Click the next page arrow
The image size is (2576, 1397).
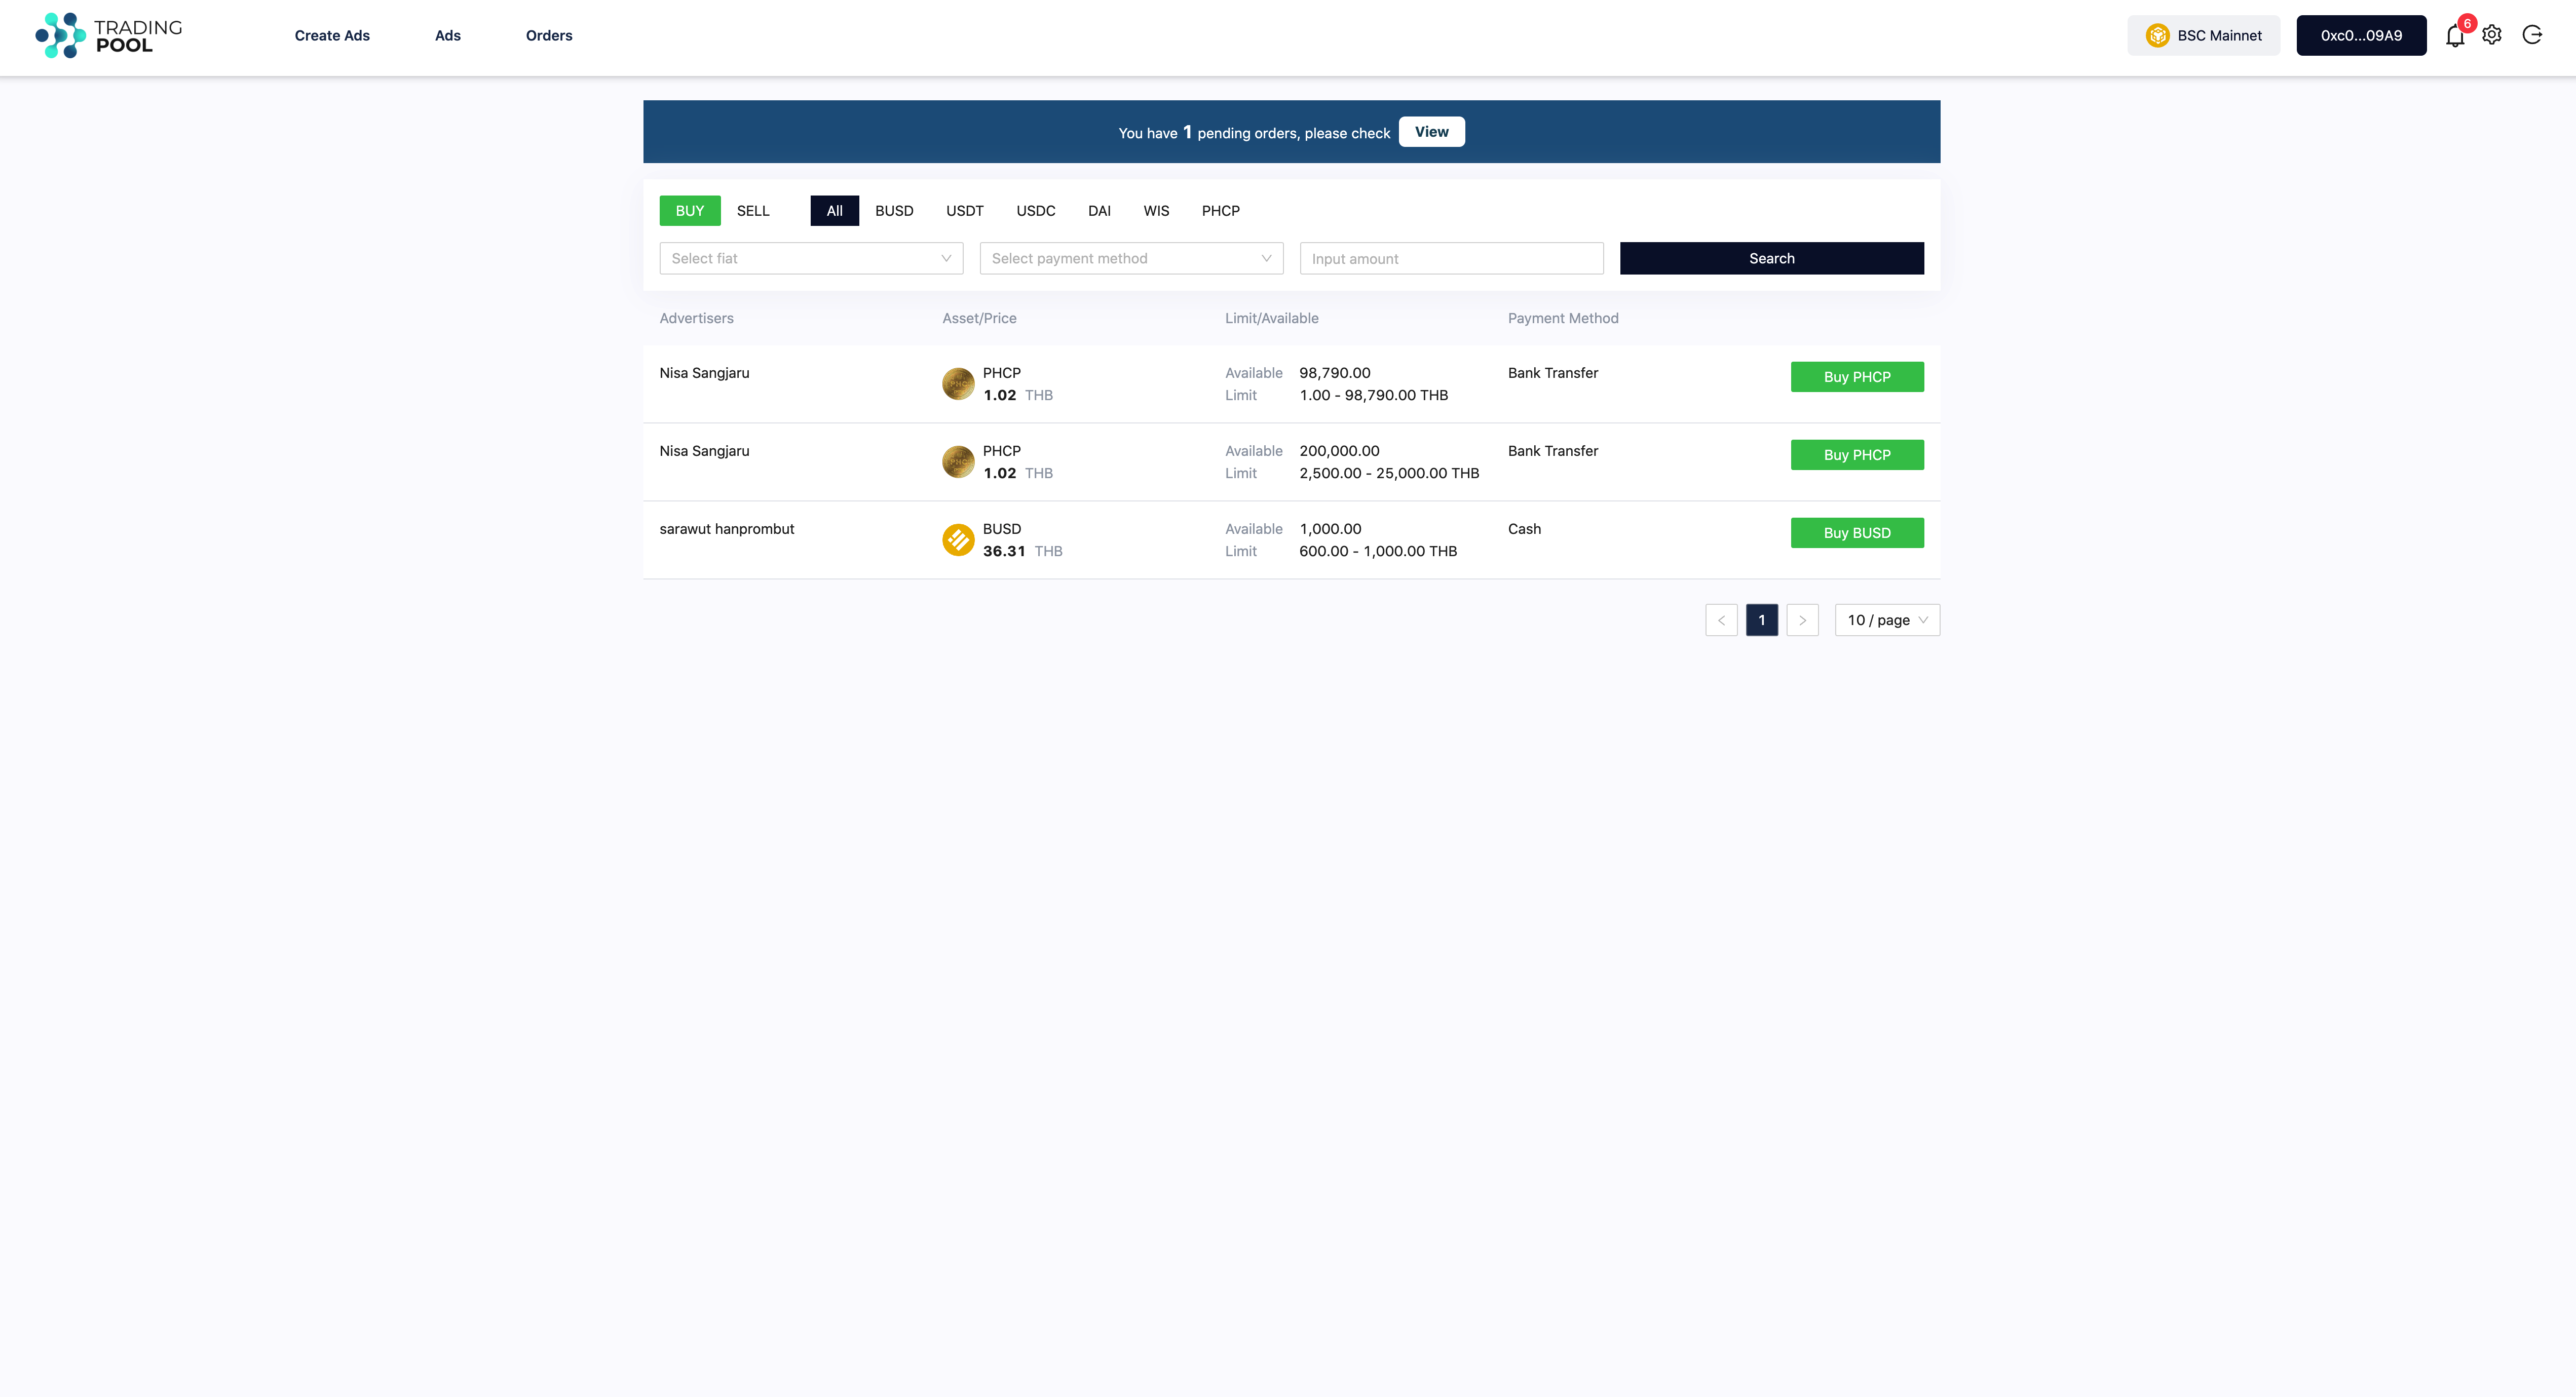pyautogui.click(x=1802, y=620)
